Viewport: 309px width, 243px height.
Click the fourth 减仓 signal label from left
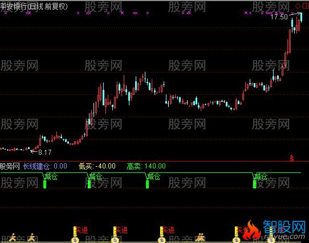click(x=261, y=176)
